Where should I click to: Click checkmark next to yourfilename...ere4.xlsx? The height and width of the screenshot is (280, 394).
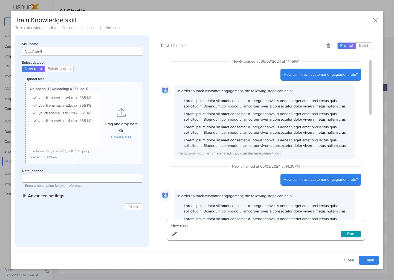(35, 98)
